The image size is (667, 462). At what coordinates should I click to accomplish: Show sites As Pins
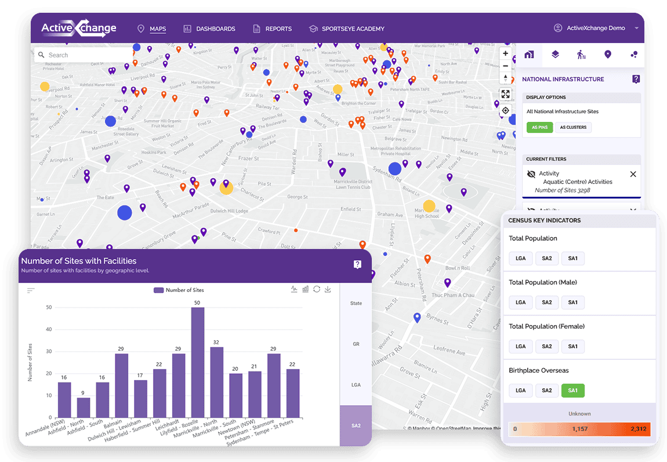pyautogui.click(x=539, y=127)
